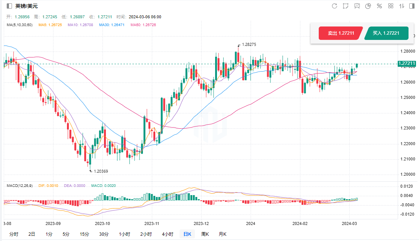Viewport: 419px width, 241px height.
Task: Choose the 15分 interval tab
Action: coord(85,234)
